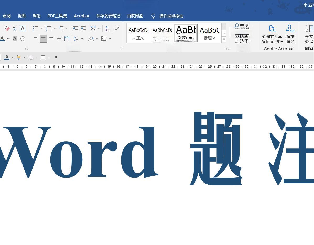Switch to the Acrobat tab

pyautogui.click(x=82, y=16)
